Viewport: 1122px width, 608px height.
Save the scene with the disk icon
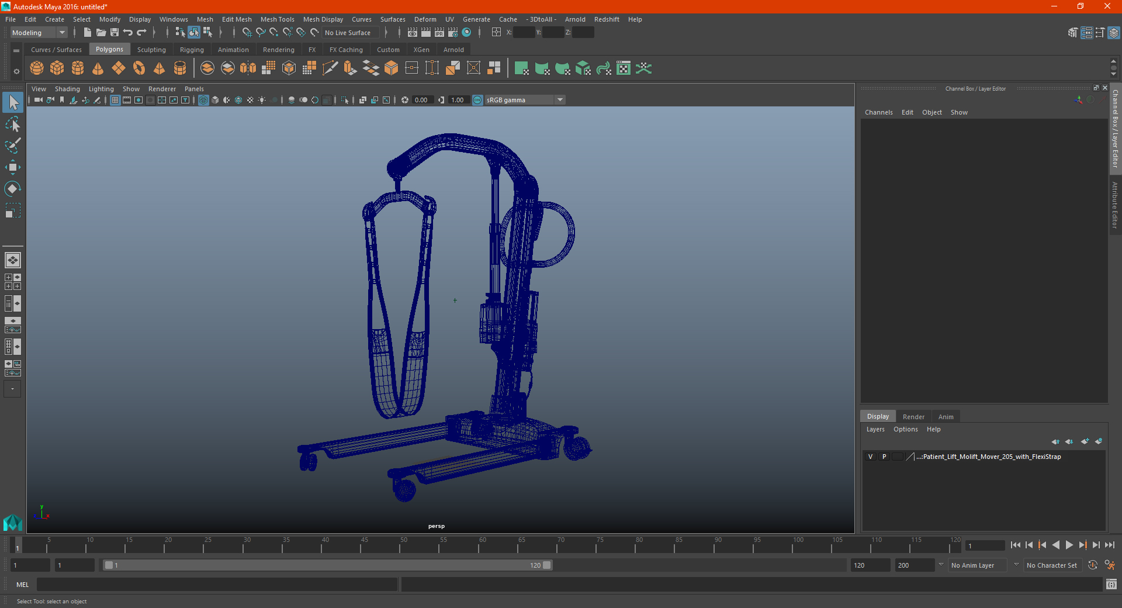(115, 33)
